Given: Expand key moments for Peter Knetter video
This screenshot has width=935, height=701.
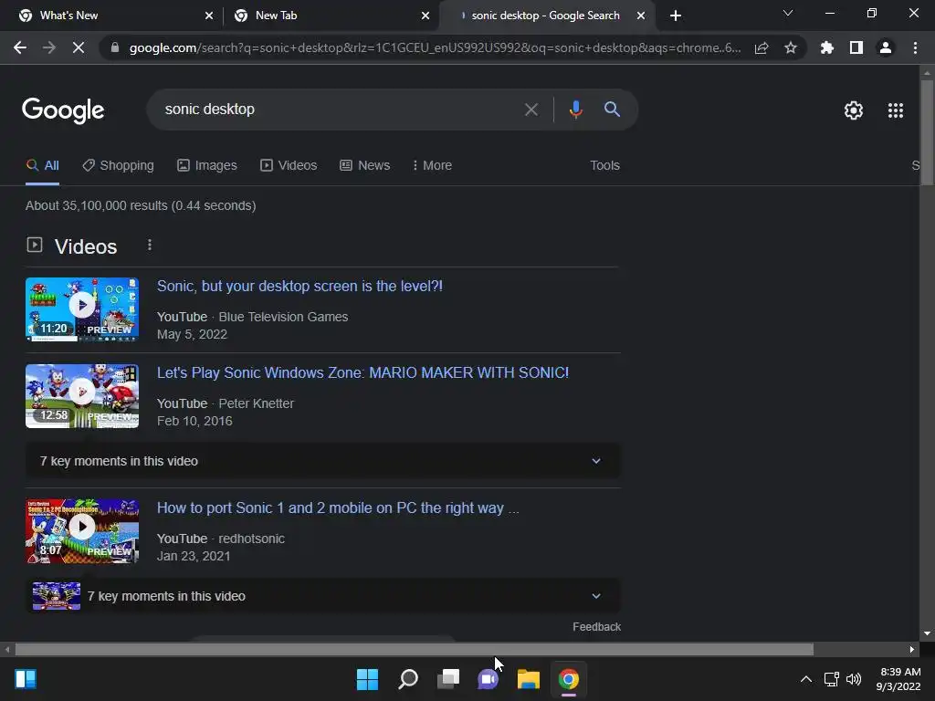Looking at the screenshot, I should [322, 461].
